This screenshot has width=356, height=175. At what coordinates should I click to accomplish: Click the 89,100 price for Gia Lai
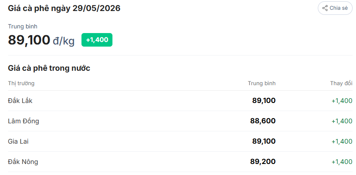(x=264, y=142)
